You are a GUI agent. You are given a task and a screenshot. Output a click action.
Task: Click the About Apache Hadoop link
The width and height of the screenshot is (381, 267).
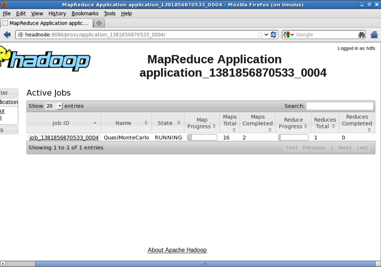(177, 250)
